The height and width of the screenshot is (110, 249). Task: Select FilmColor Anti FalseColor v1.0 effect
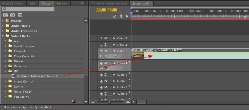37,76
